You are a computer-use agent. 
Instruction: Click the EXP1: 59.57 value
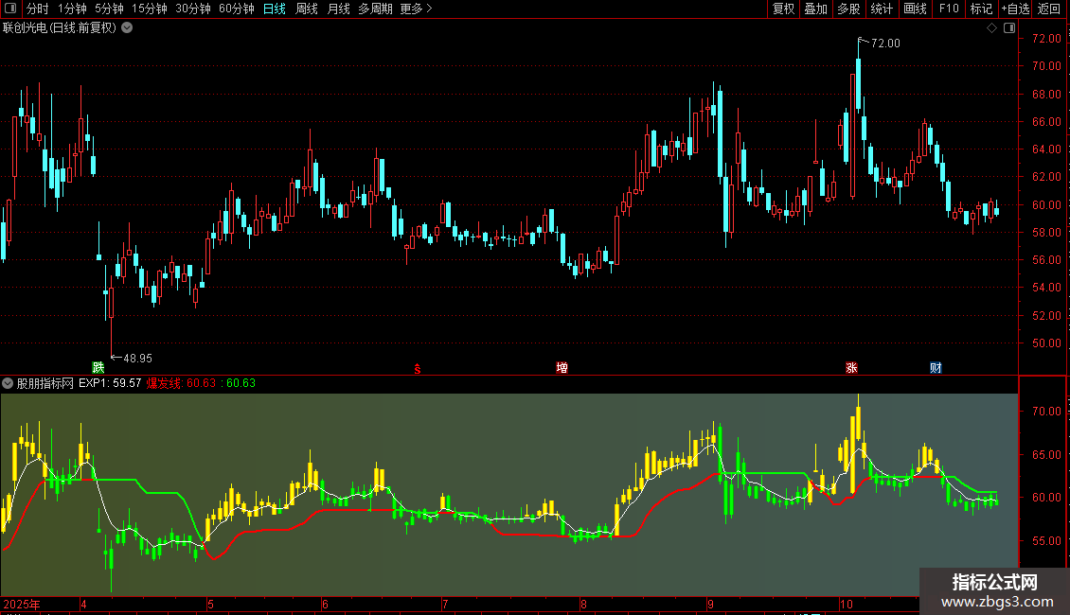coord(110,383)
